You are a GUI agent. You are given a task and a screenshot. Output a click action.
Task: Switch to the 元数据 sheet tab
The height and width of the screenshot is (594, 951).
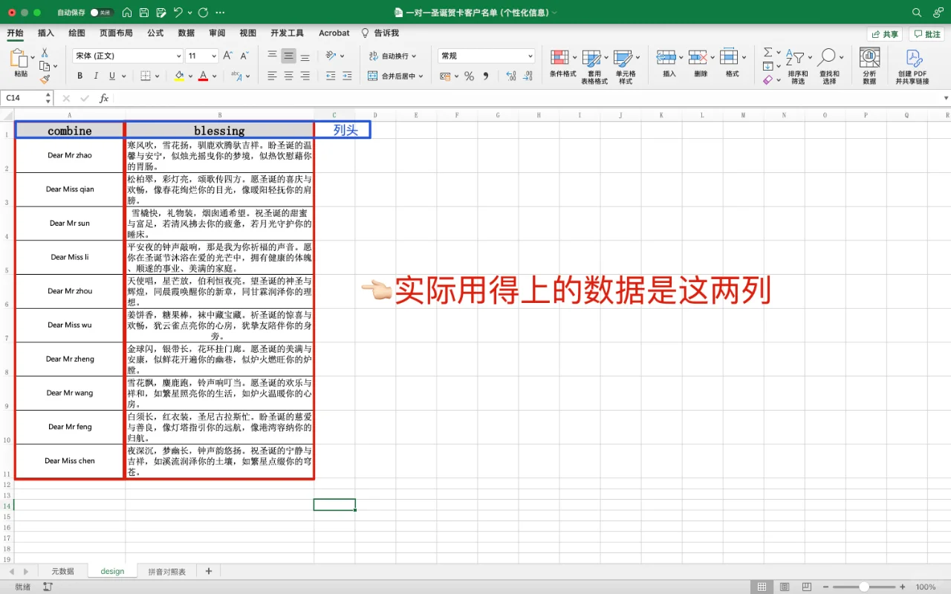click(x=62, y=571)
